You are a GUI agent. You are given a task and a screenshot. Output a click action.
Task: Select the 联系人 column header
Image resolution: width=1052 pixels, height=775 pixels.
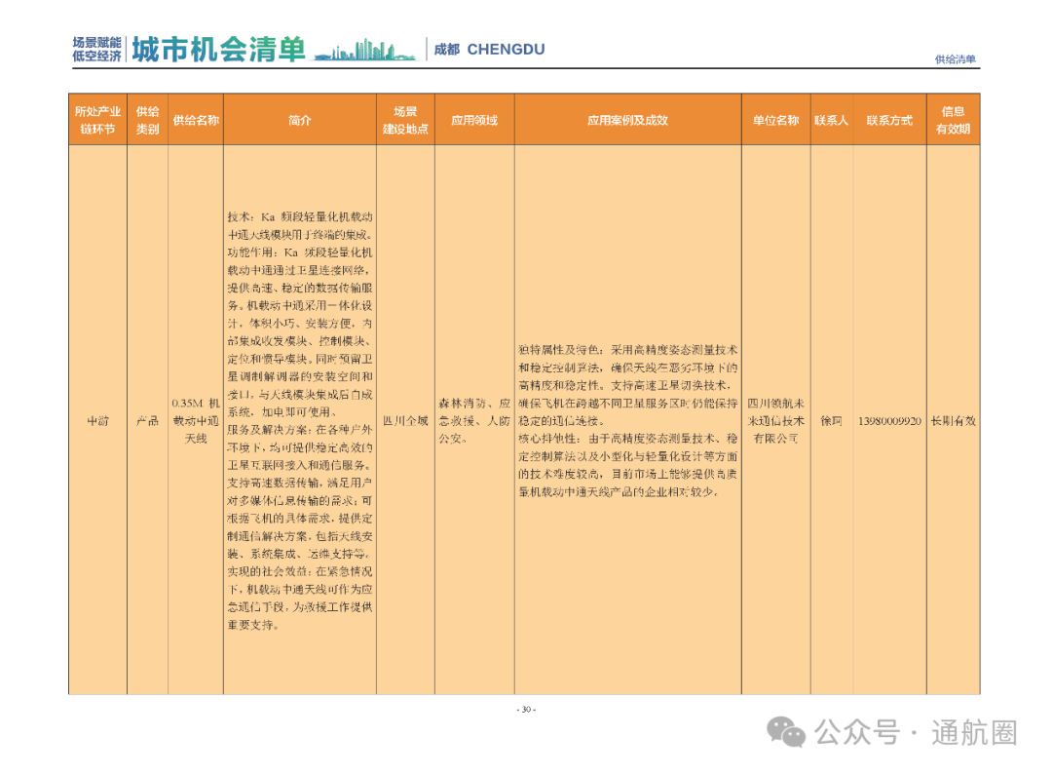pyautogui.click(x=832, y=120)
